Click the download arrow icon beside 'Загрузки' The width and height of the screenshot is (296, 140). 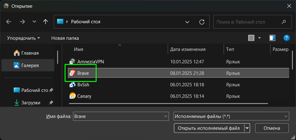click(16, 102)
